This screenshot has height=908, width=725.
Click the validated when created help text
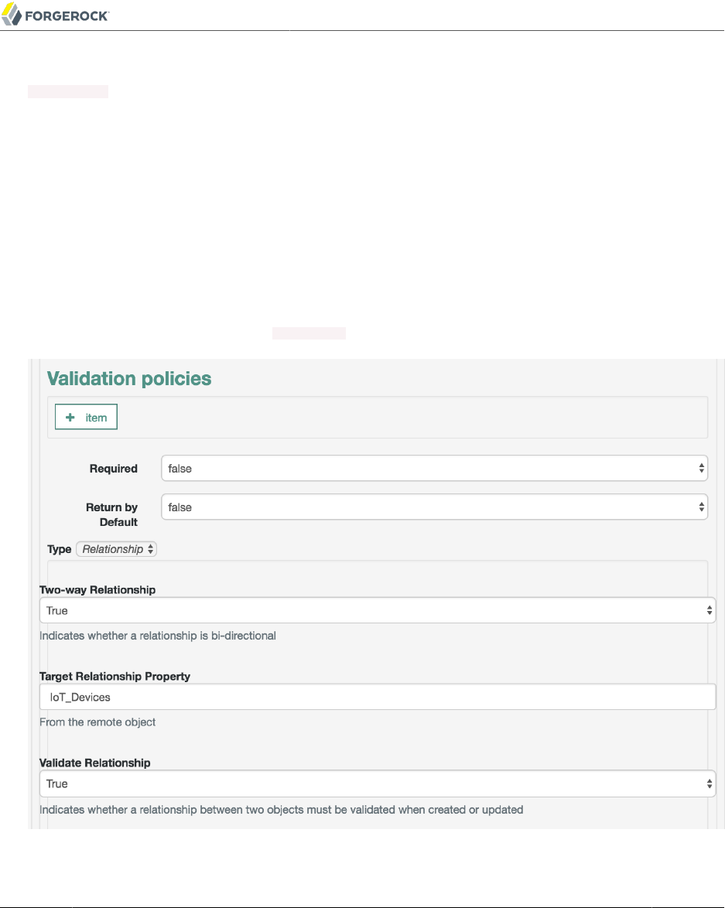[282, 809]
